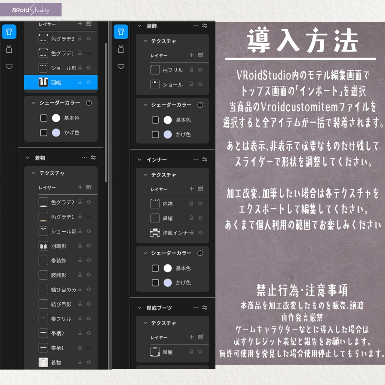Open the three-dots menu for インナー
This screenshot has height=385, width=385.
tap(196, 159)
